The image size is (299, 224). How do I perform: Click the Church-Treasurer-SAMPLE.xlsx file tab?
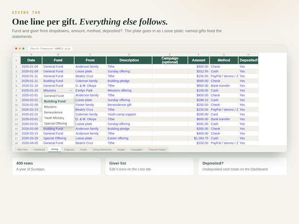click(x=50, y=49)
